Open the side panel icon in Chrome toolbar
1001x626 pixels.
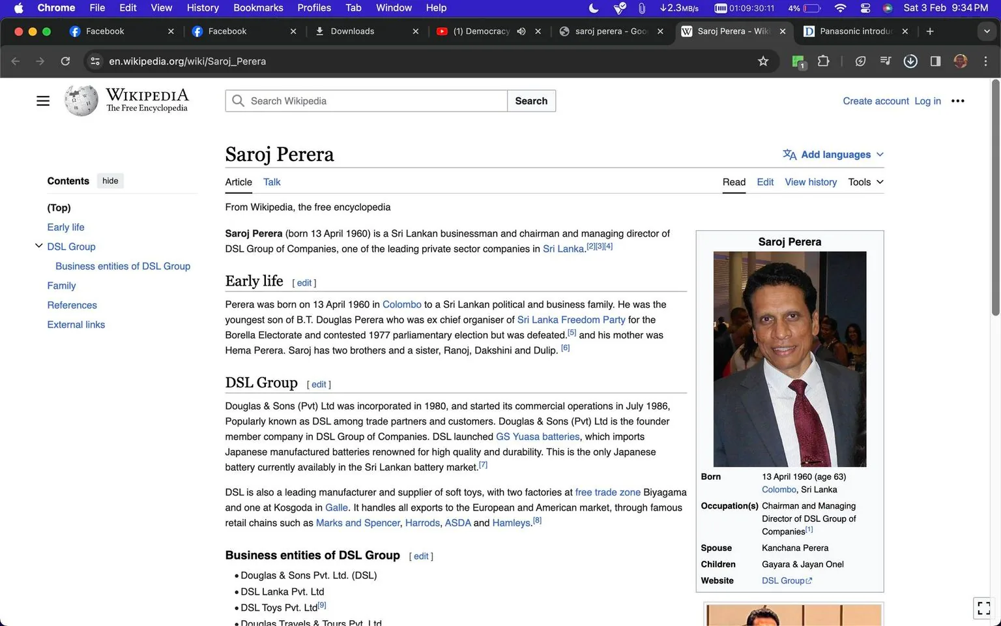[x=936, y=61]
